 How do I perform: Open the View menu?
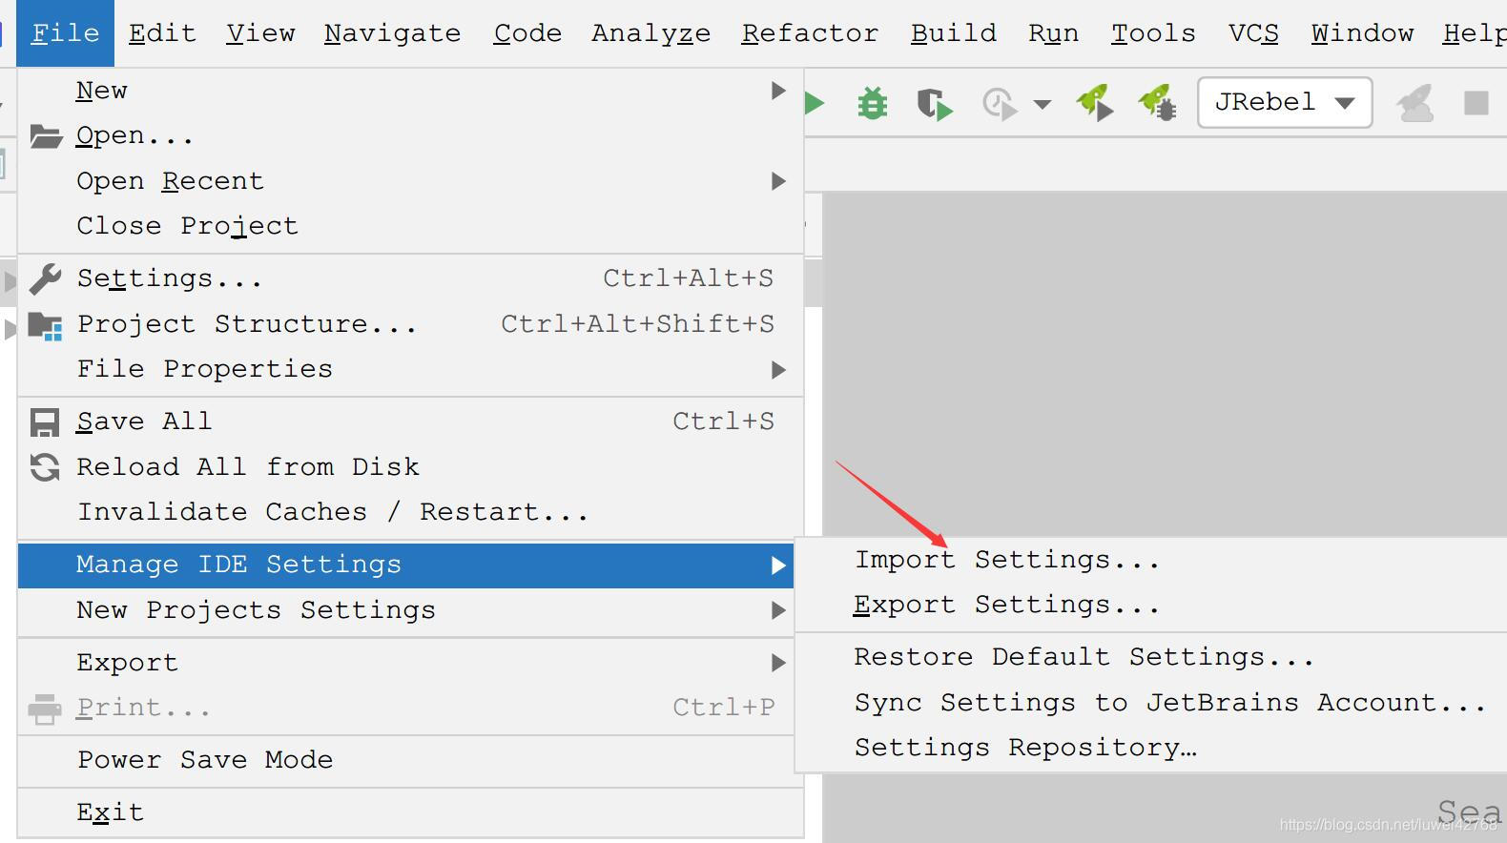coord(260,33)
